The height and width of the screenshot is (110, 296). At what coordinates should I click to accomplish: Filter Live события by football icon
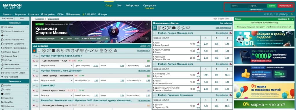click(x=44, y=51)
